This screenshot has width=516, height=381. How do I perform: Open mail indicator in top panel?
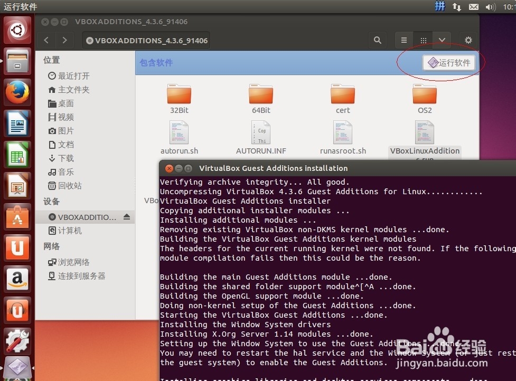click(x=474, y=6)
